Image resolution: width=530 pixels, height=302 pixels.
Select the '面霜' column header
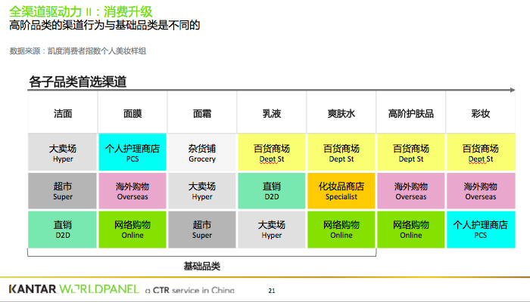tap(202, 113)
